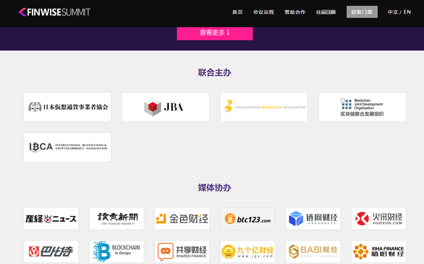Click the 链向财经 blue cube logo
The width and height of the screenshot is (424, 264).
[313, 218]
